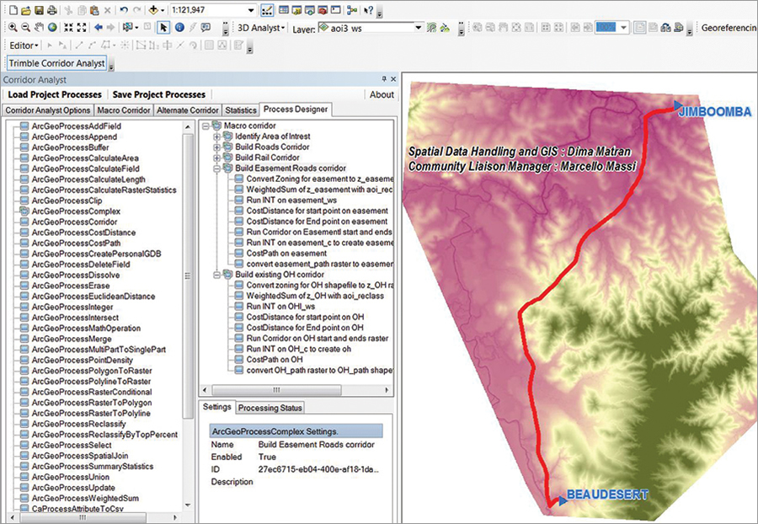Activate the Pan tool
The width and height of the screenshot is (758, 524).
pos(40,27)
